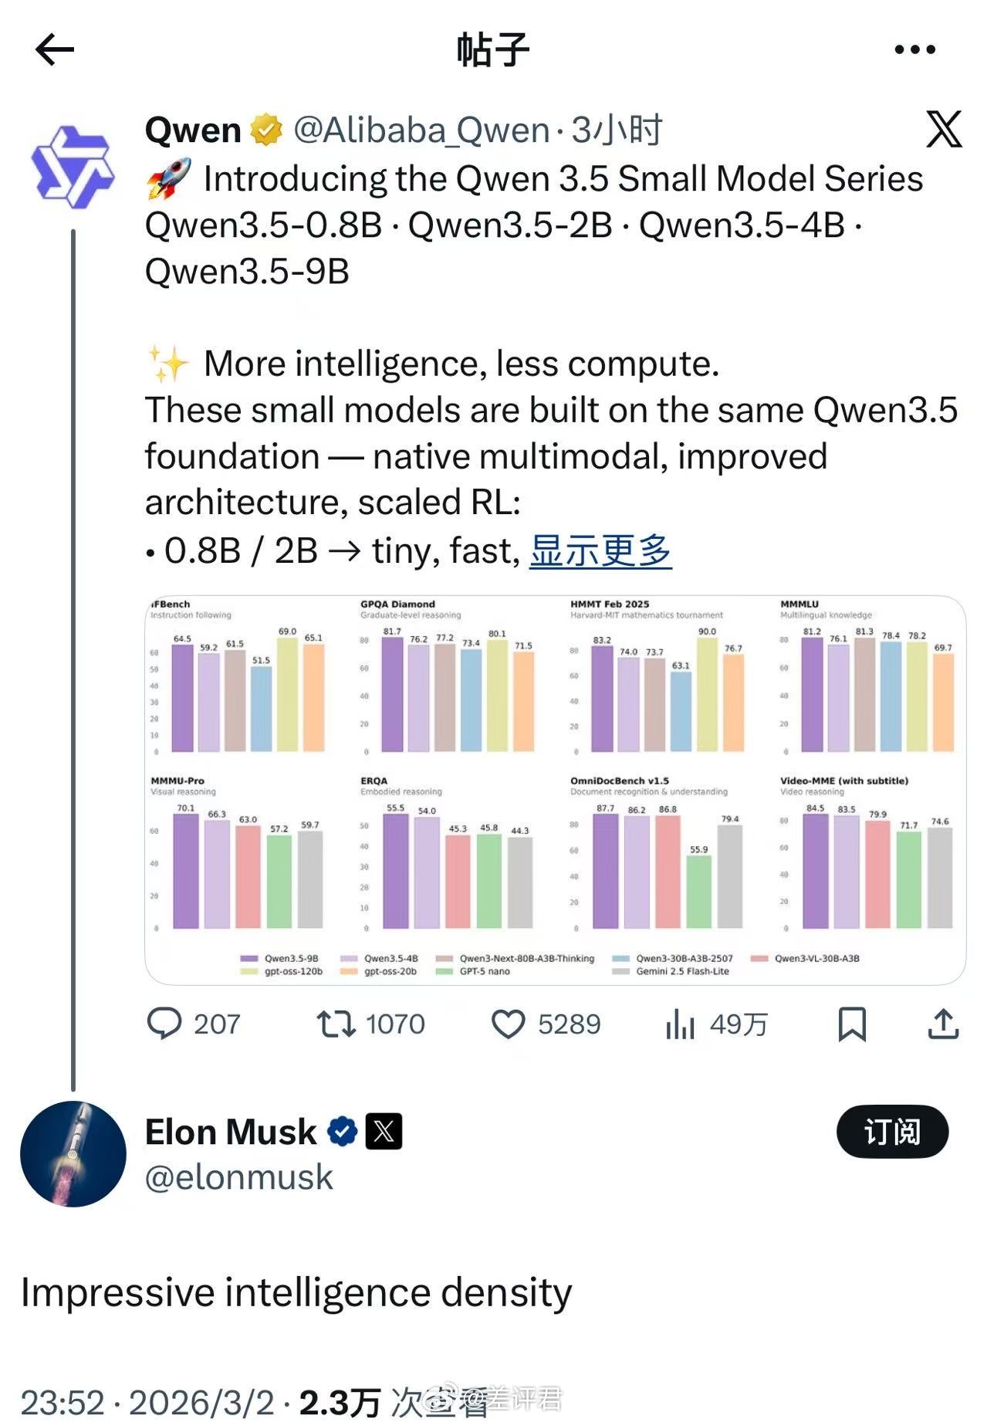Open the view count analytics icon
The width and height of the screenshot is (987, 1422).
(x=679, y=1024)
